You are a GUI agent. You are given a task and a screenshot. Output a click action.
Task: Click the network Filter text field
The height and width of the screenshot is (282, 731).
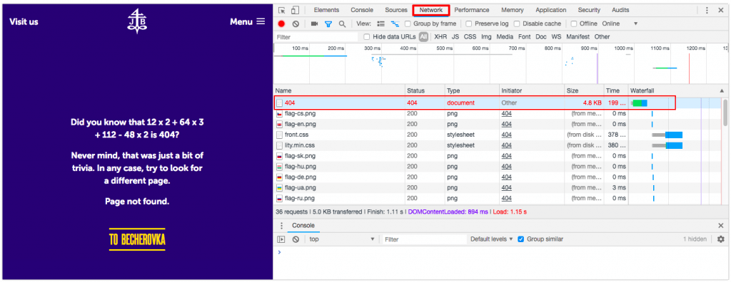(316, 37)
